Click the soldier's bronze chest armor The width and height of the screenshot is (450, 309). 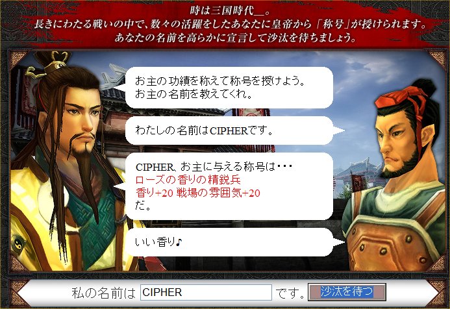coord(390,244)
